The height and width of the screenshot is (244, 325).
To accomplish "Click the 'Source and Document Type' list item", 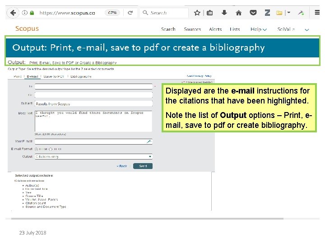I will point(46,206).
